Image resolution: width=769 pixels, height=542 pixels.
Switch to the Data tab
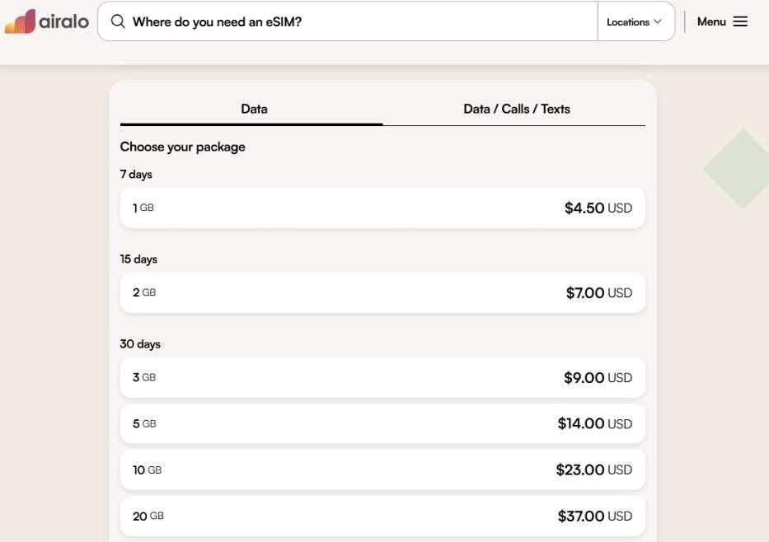pos(253,109)
